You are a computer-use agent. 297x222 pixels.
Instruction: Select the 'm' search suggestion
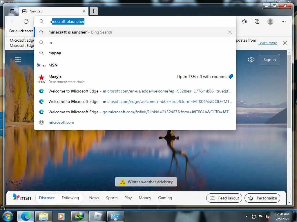tap(135, 43)
